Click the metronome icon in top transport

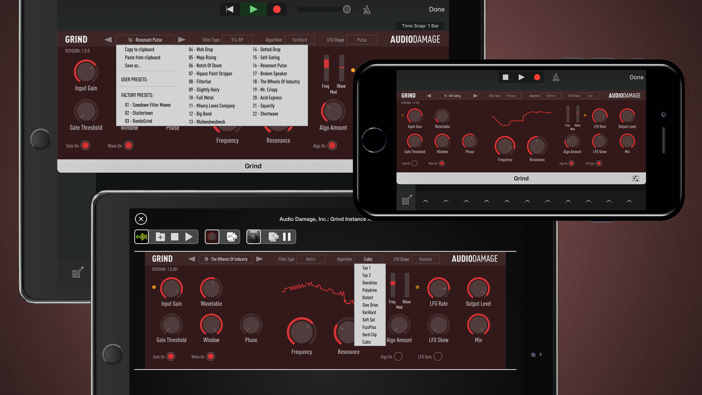point(367,10)
